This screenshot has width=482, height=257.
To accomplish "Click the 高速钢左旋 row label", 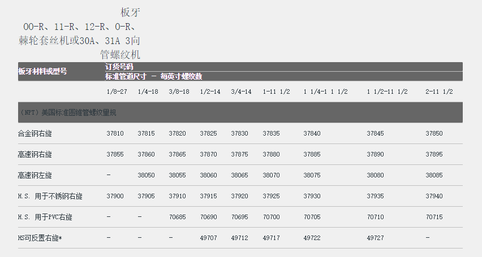I will click(x=38, y=175).
